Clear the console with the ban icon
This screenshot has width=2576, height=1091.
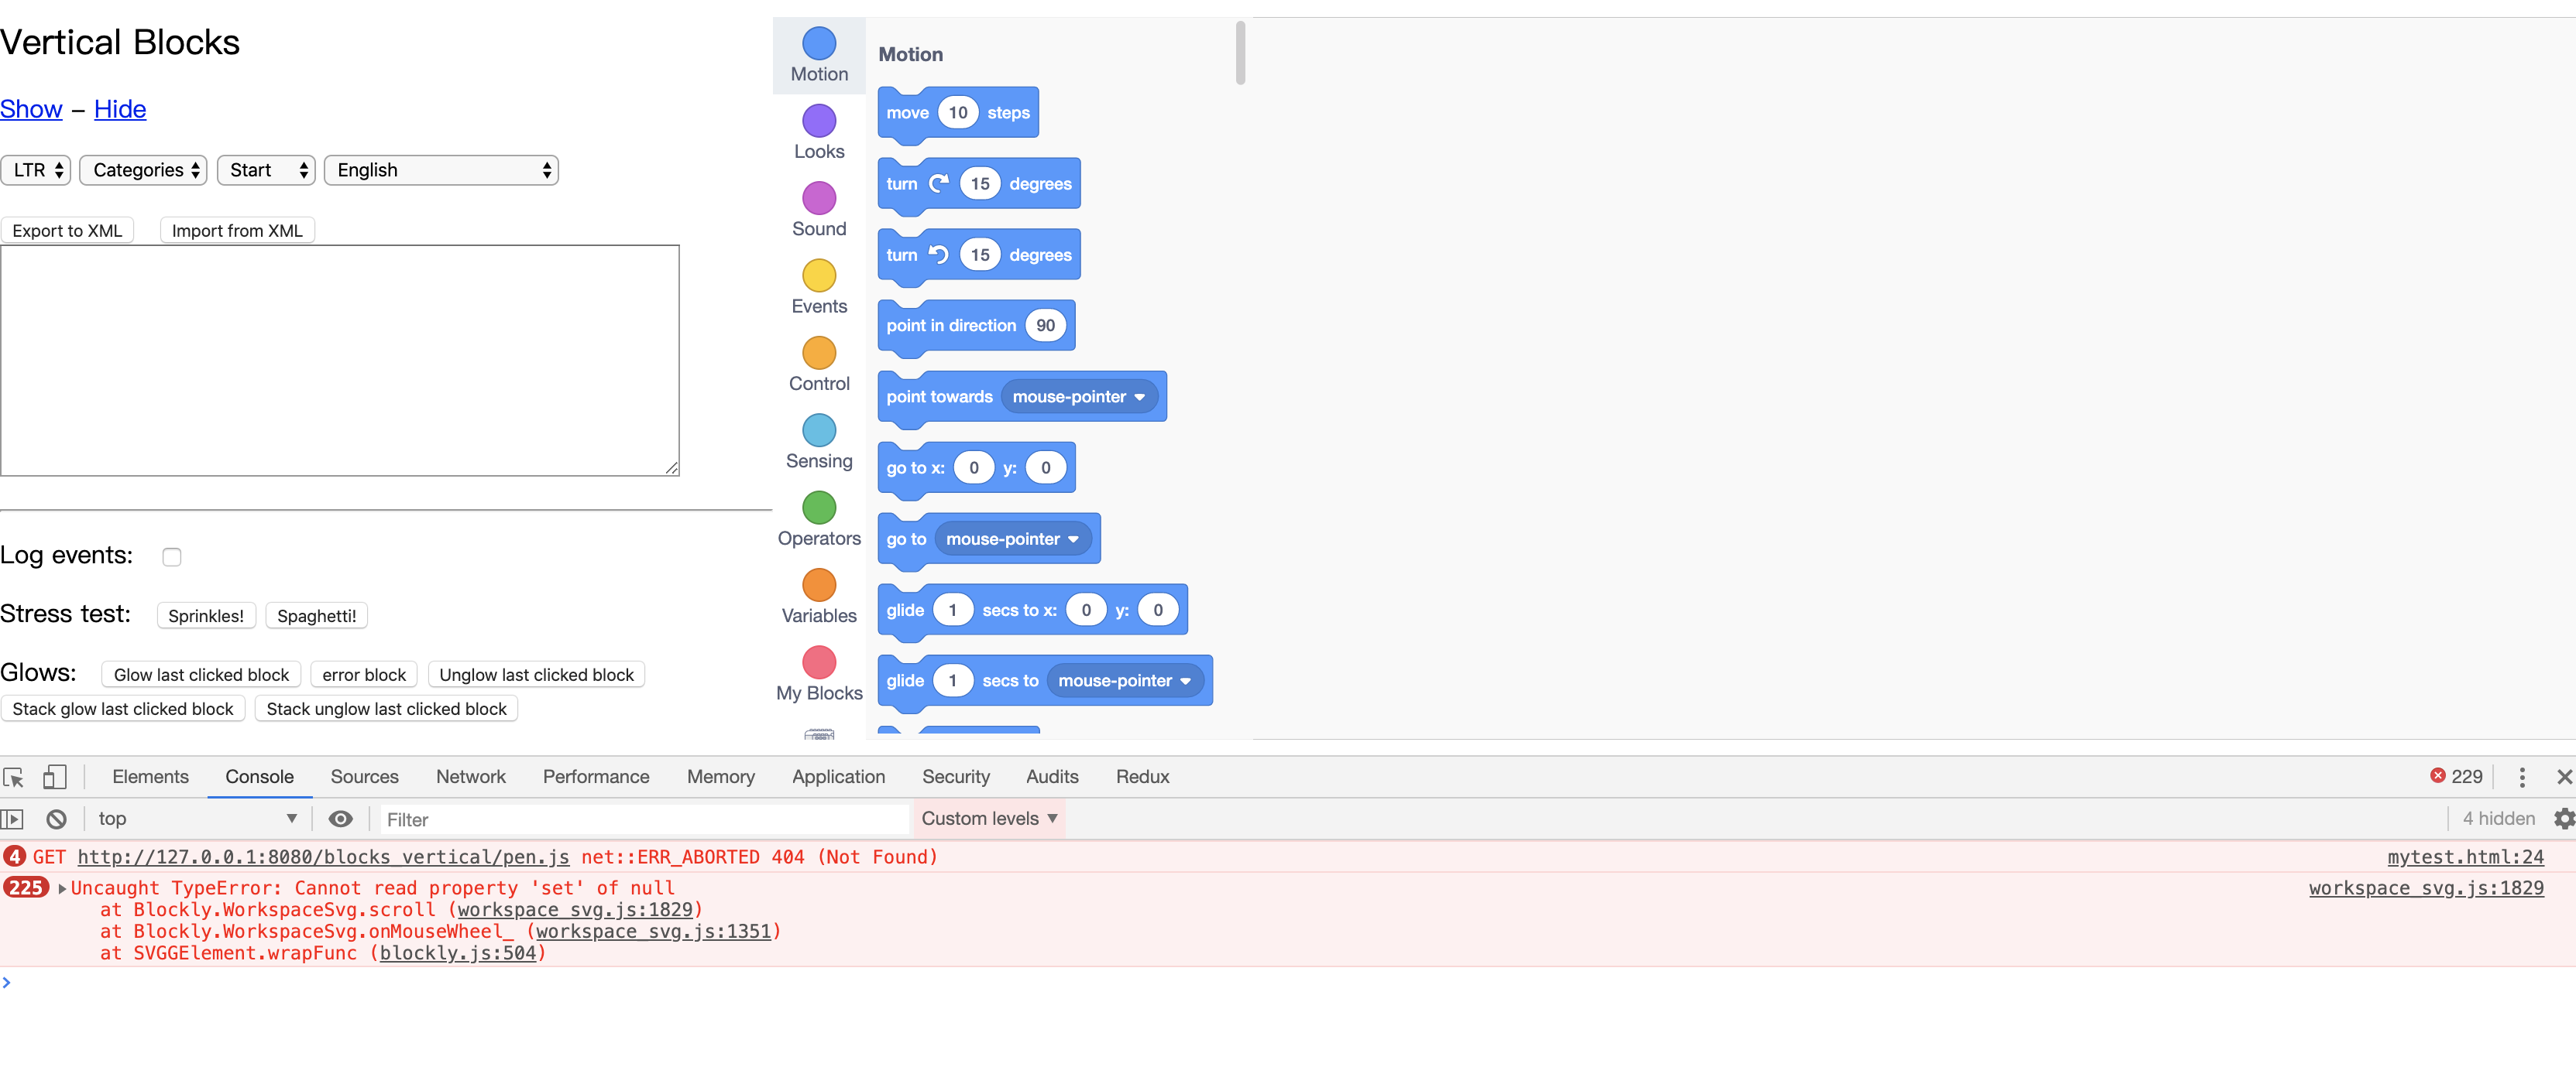pos(57,819)
